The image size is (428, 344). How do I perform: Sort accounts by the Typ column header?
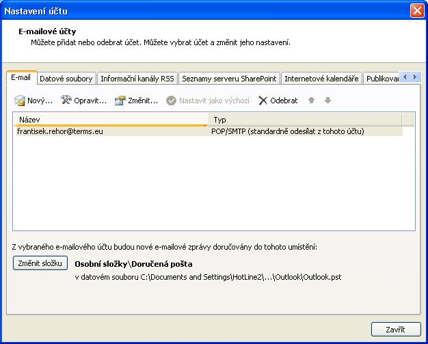tap(304, 120)
